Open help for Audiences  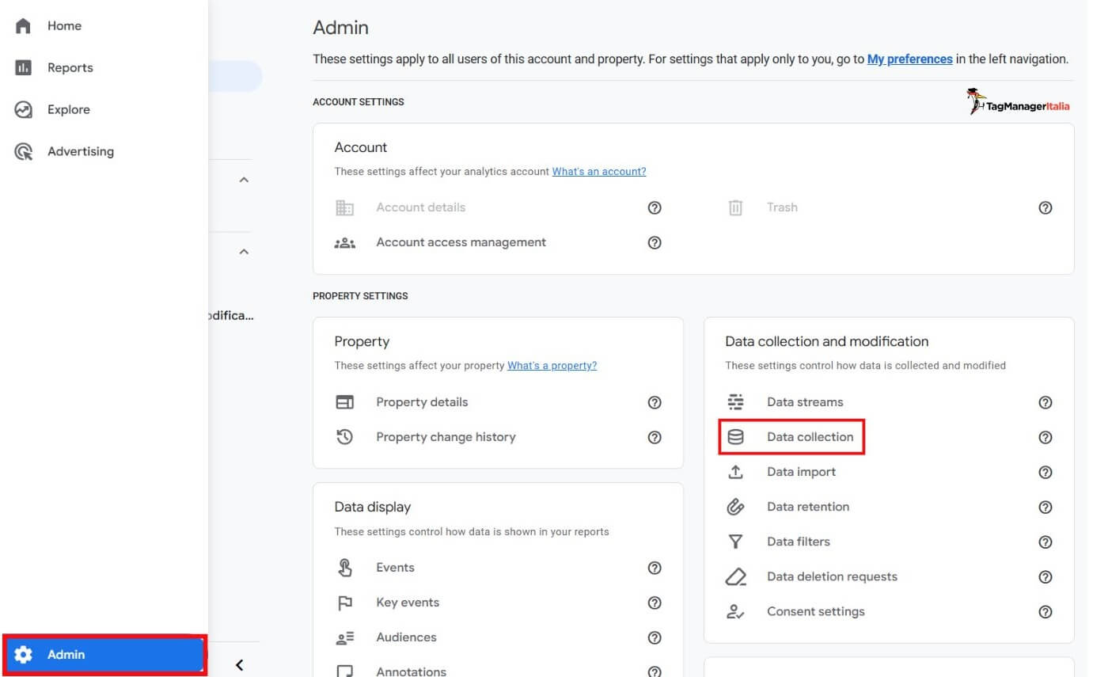pos(655,637)
